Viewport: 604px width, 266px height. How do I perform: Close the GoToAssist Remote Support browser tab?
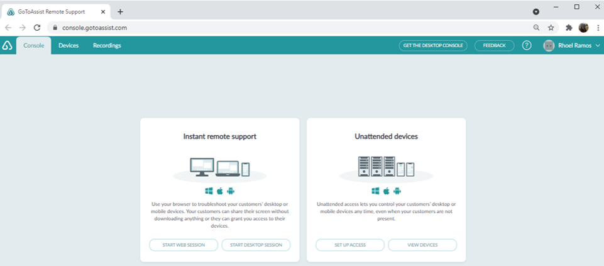pyautogui.click(x=103, y=11)
